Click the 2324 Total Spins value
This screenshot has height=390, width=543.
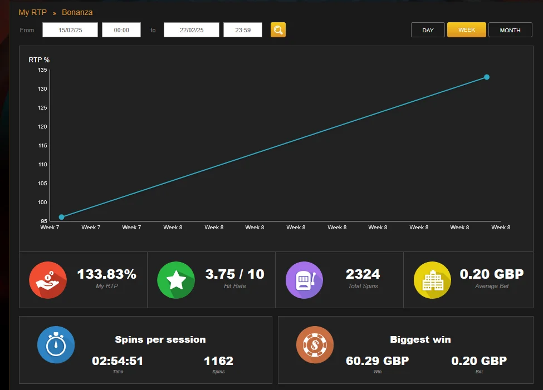363,274
